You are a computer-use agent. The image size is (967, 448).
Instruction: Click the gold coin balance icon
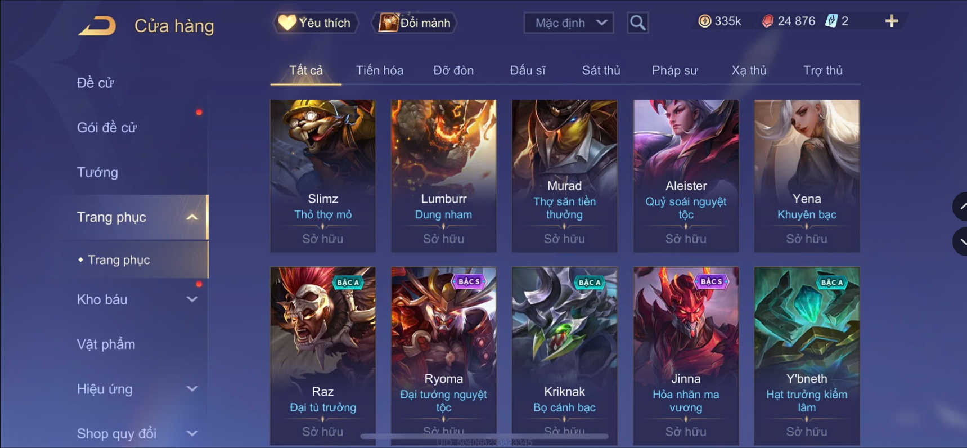pos(704,21)
